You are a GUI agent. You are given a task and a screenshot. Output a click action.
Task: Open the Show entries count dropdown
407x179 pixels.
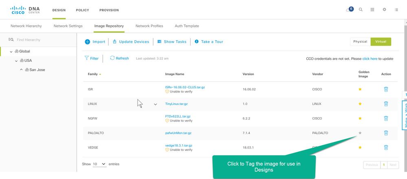tap(100, 164)
